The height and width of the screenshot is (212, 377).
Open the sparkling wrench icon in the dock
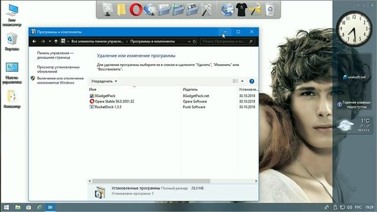click(256, 9)
